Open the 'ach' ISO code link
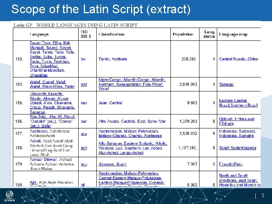Image resolution: width=272 pixels, height=204 pixels. coord(84,148)
